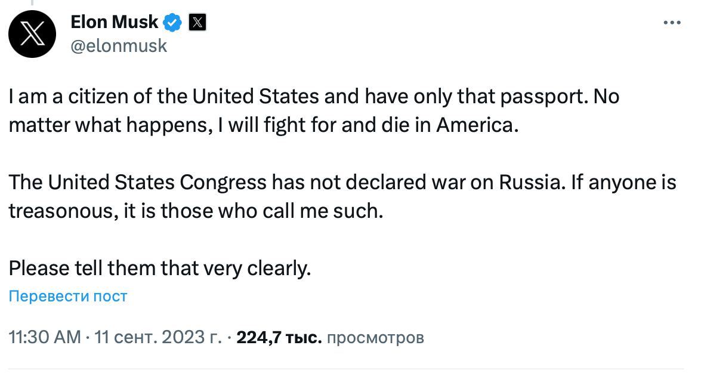
Task: Click the 224,7 тыс. view count
Action: [279, 337]
